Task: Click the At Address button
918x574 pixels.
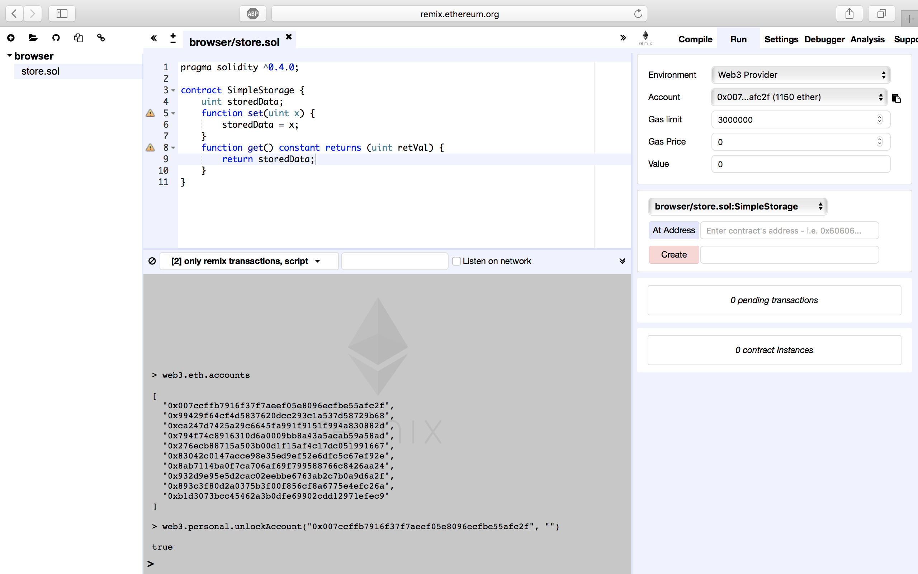Action: (673, 230)
